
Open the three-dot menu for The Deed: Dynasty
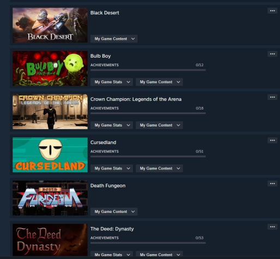pyautogui.click(x=272, y=227)
